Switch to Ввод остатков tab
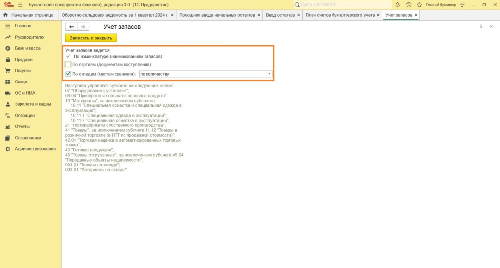Viewport: 500px width, 268px height. (x=280, y=15)
